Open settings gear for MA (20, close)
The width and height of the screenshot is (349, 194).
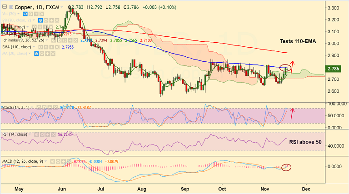(x=42, y=54)
